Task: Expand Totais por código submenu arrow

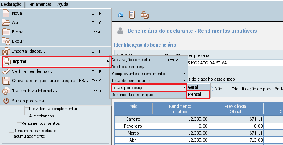Action: 184,88
